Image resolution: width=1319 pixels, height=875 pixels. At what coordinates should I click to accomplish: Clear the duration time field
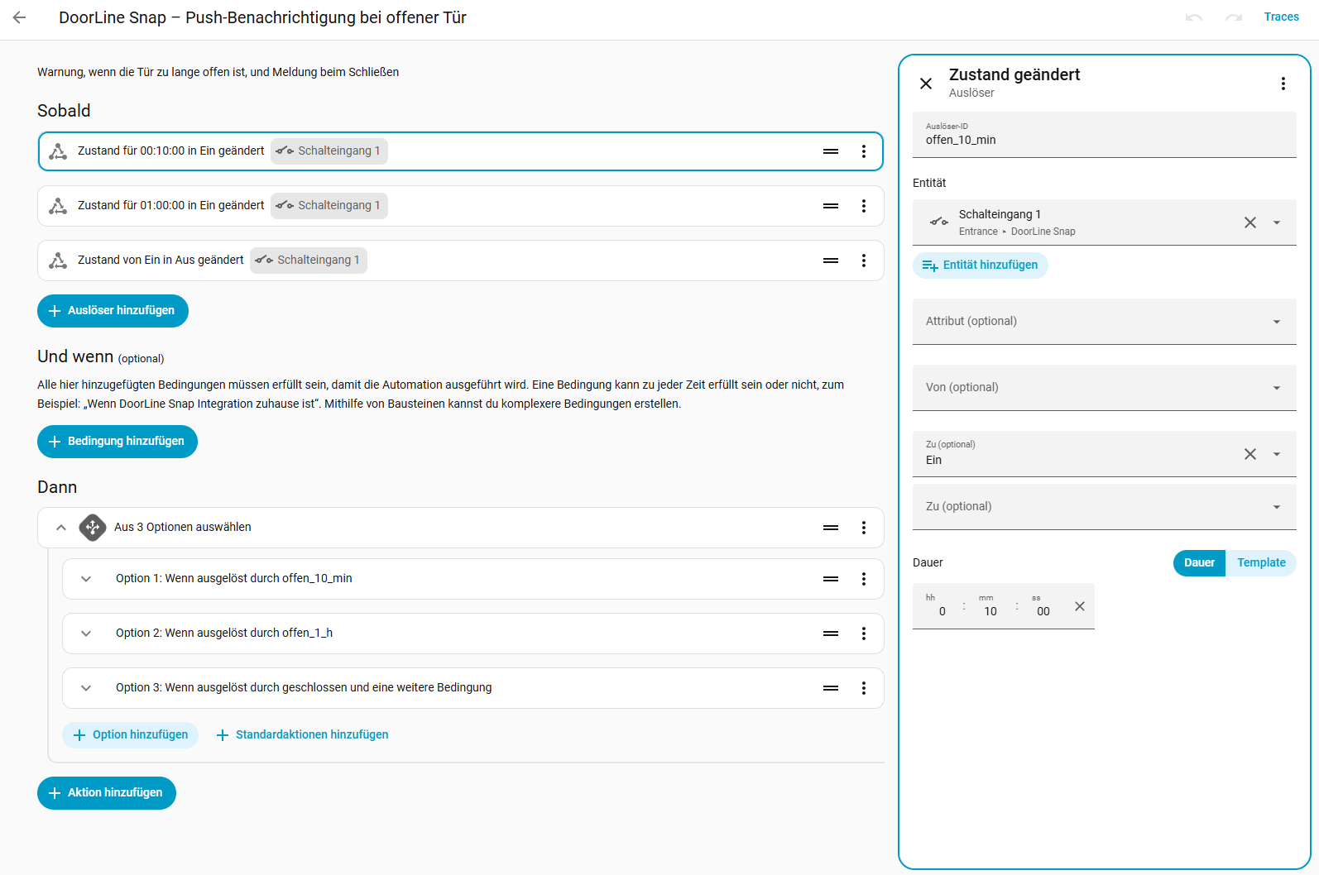(x=1079, y=606)
